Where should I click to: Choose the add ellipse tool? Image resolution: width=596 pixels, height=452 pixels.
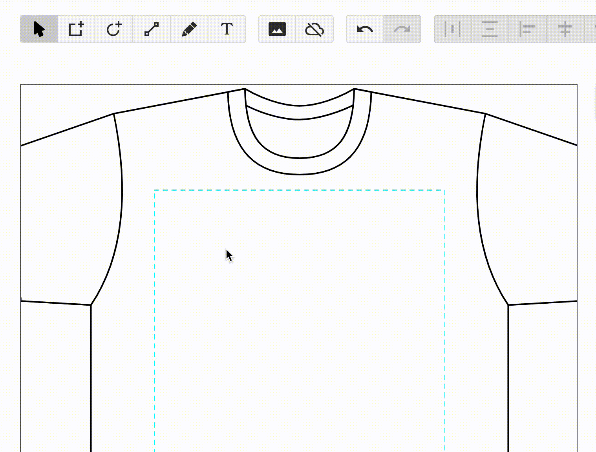pyautogui.click(x=114, y=29)
